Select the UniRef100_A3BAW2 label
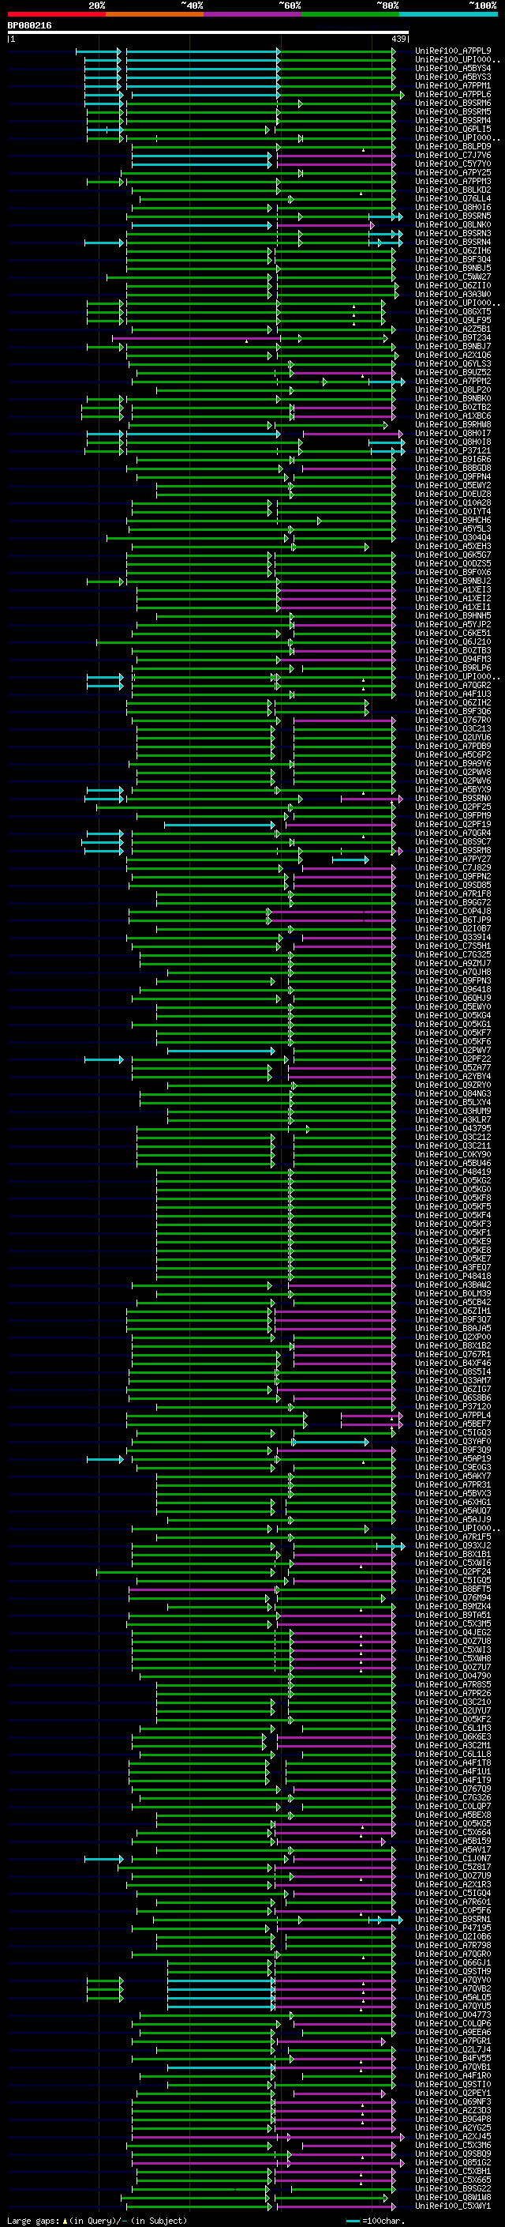Image resolution: width=505 pixels, height=2227 pixels. (x=453, y=1285)
